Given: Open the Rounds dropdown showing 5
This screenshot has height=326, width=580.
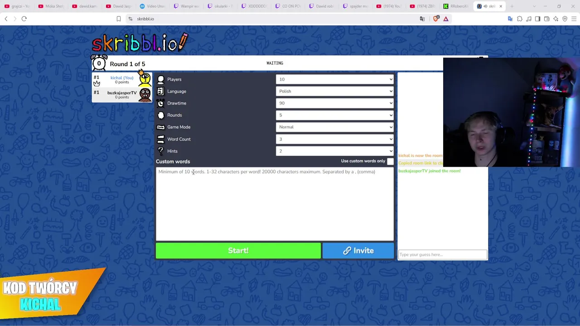Looking at the screenshot, I should 334,115.
